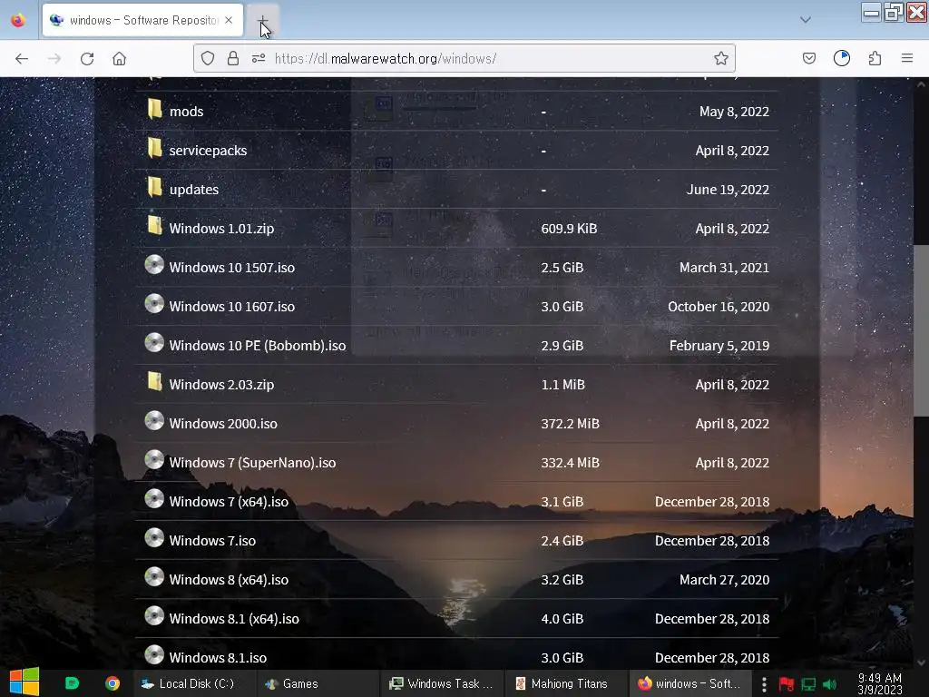The image size is (929, 697).
Task: Download Windows 10 1507.iso
Action: (x=231, y=268)
